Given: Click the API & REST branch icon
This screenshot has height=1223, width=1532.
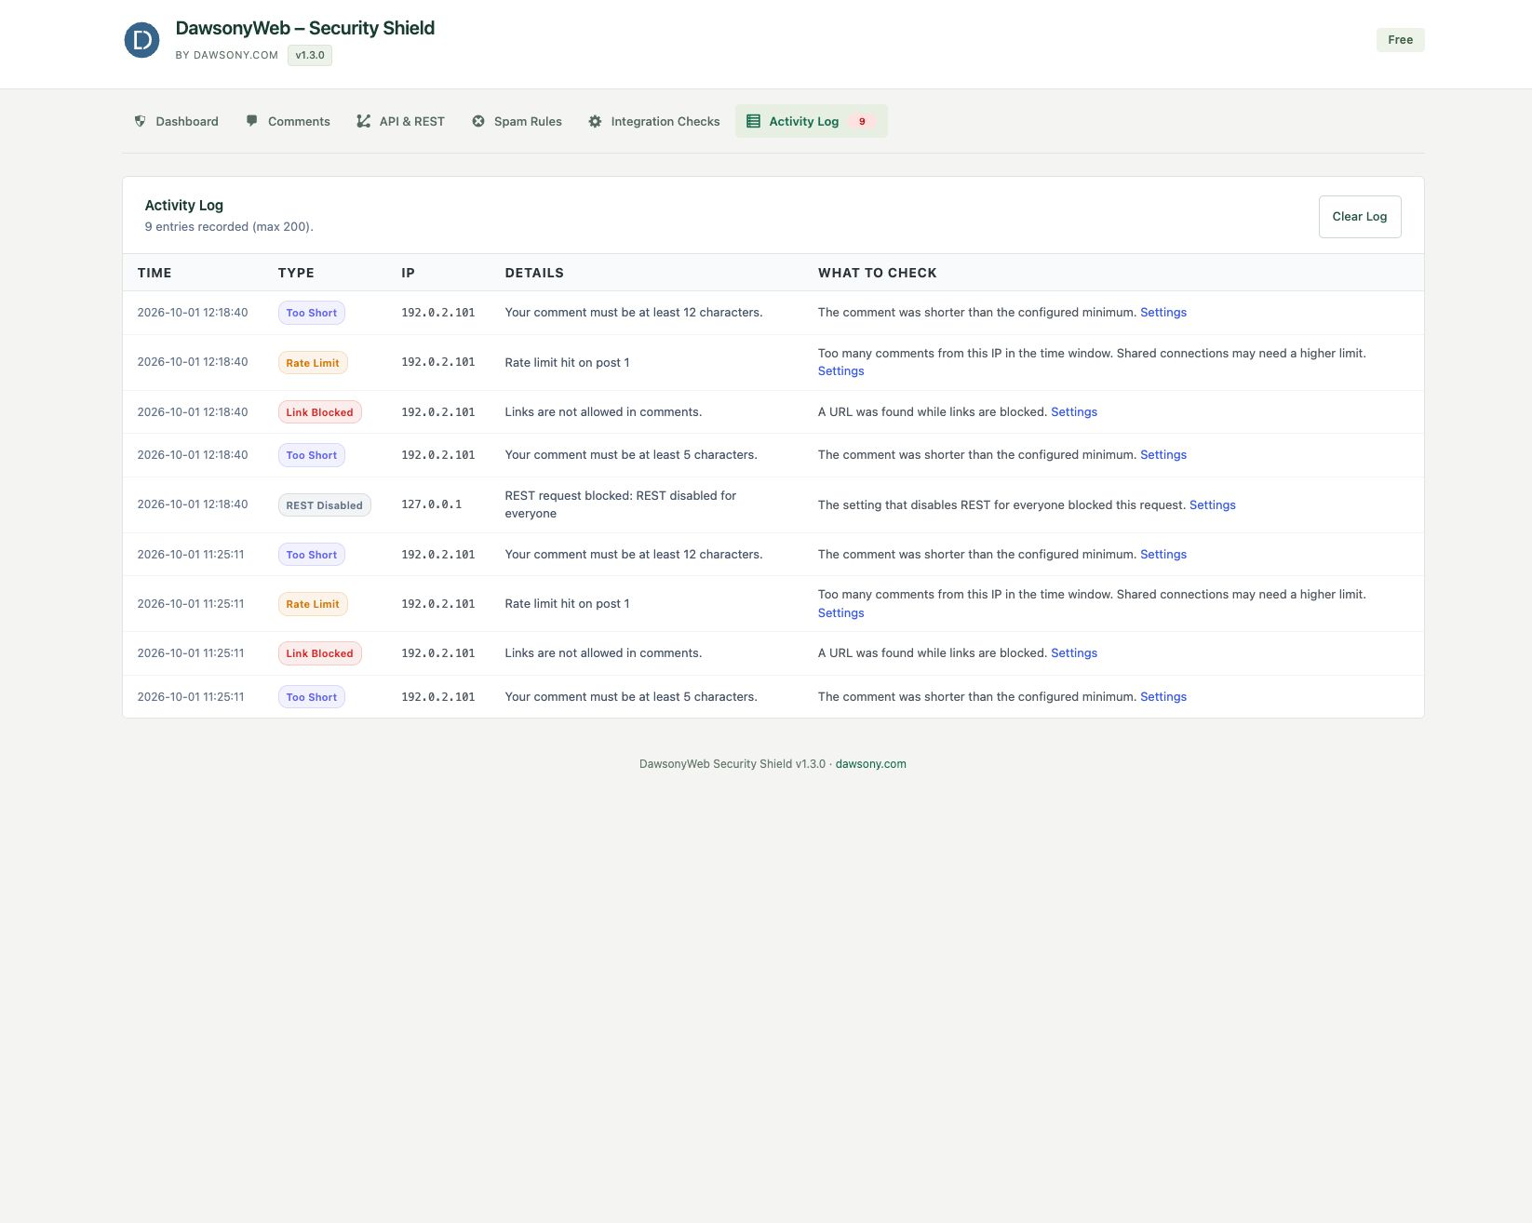Looking at the screenshot, I should (363, 121).
